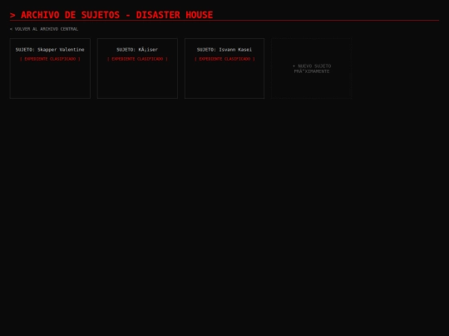The width and height of the screenshot is (449, 336).
Task: Open the KÃ¡iser subject card
Action: click(137, 68)
